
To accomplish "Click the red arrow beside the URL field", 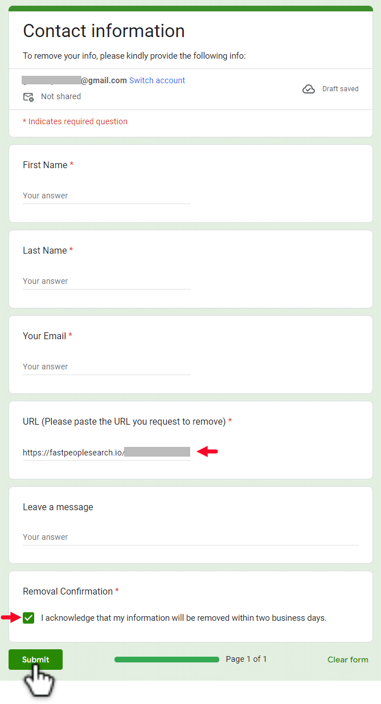I will [x=207, y=452].
